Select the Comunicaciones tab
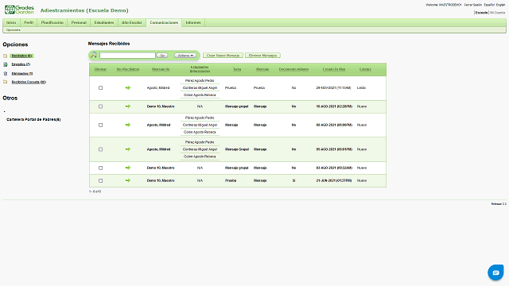Screen dimensions: 509x286 tap(164, 22)
